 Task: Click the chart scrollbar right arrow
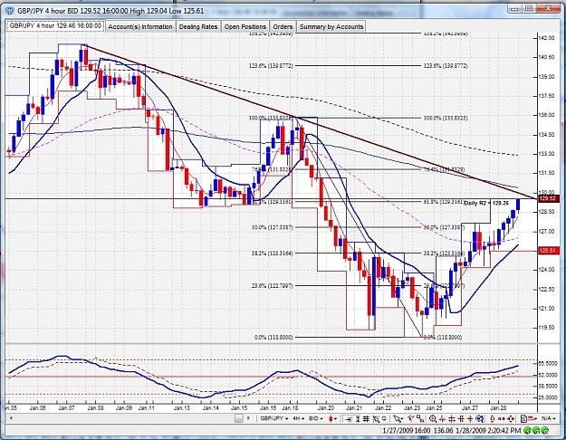pos(248,418)
